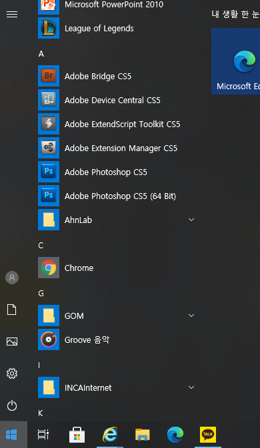
Task: Open Pictures from Start sidebar
Action: 12,341
